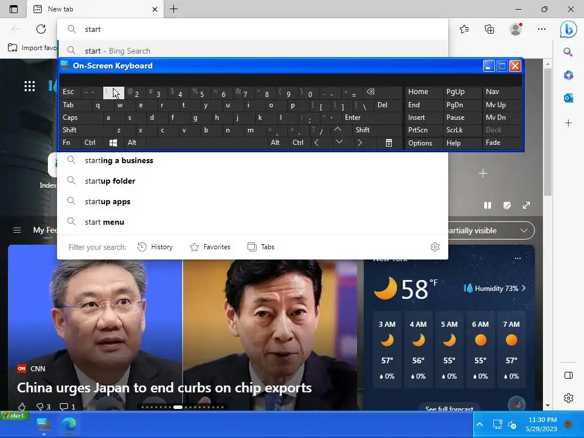Image resolution: width=584 pixels, height=438 pixels.
Task: Click into the address bar containing 'start'
Action: (253, 29)
